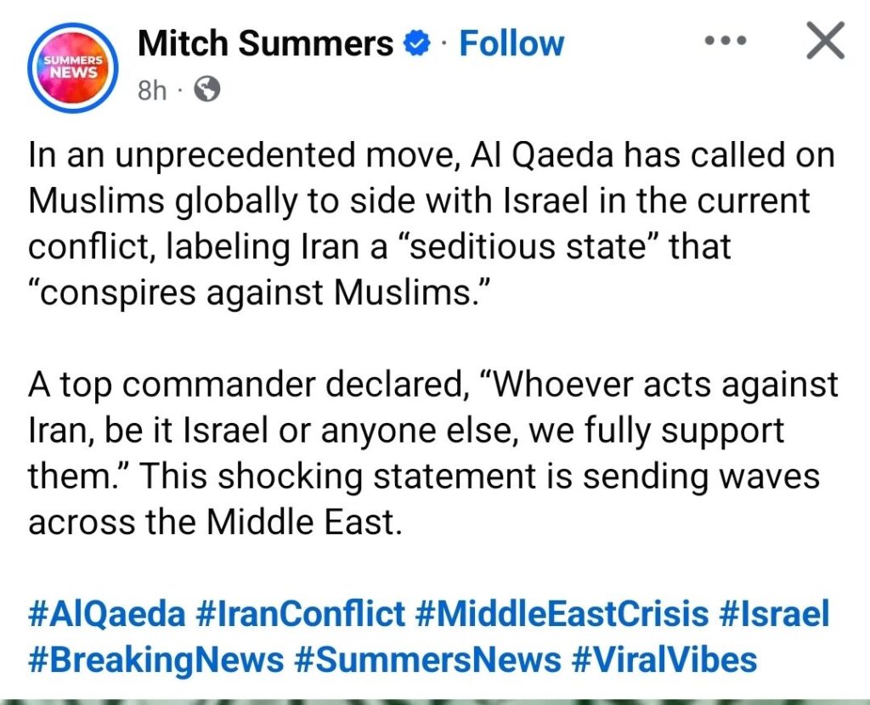870x705 pixels.
Task: Follow Mitch Summers
Action: tap(511, 43)
